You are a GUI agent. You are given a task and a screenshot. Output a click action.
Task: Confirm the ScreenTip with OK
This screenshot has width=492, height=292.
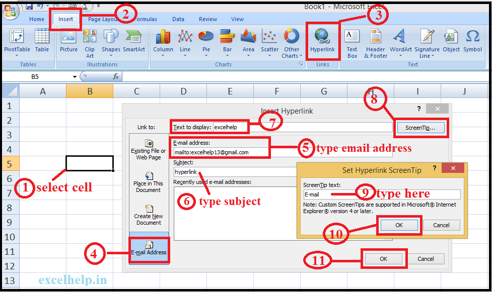(x=399, y=225)
